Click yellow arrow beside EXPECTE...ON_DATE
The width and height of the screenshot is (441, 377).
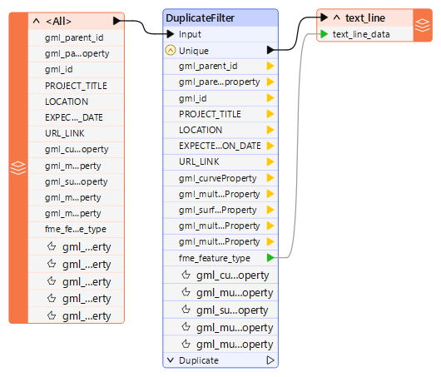coord(270,146)
